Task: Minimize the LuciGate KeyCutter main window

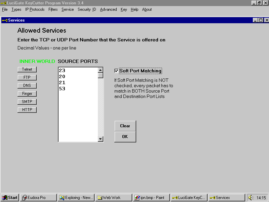Action: (x=254, y=3)
